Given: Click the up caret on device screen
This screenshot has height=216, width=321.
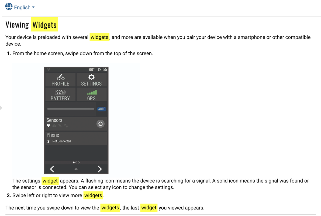Looking at the screenshot, I should click(x=76, y=169).
